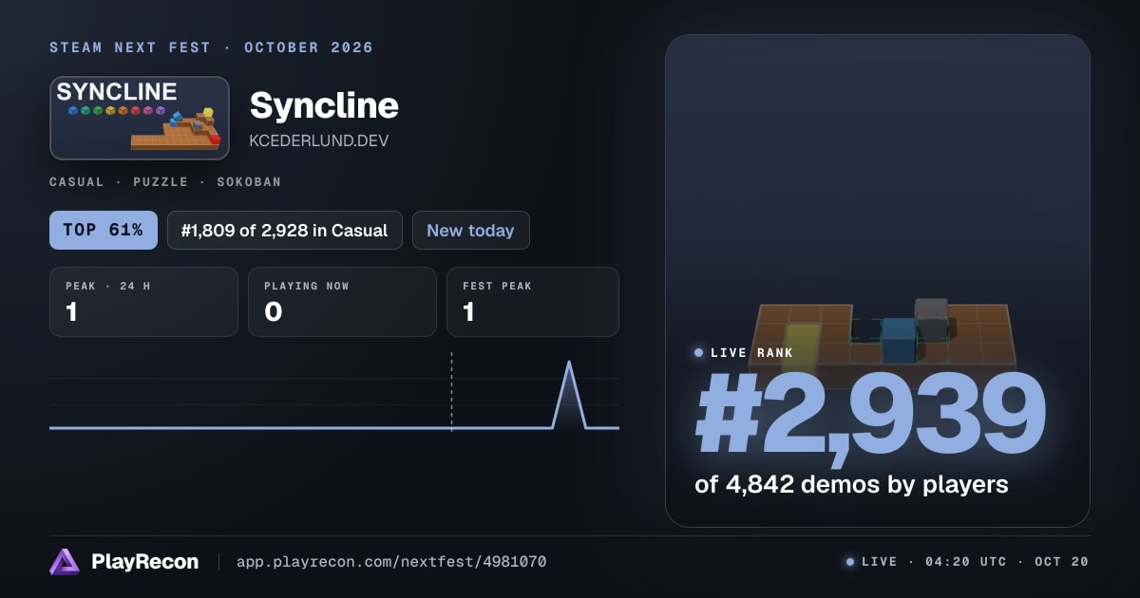1140x598 pixels.
Task: Click the 04:20 UTC timestamp
Action: point(964,562)
